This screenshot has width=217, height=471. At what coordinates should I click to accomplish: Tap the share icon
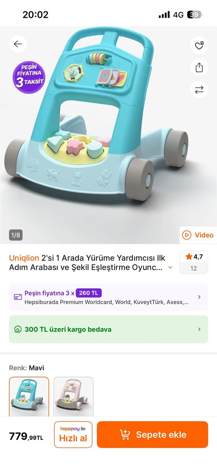click(199, 68)
